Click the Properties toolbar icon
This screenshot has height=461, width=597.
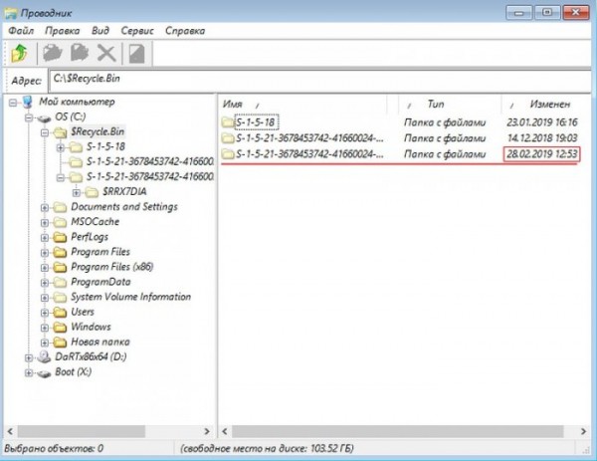coord(136,53)
